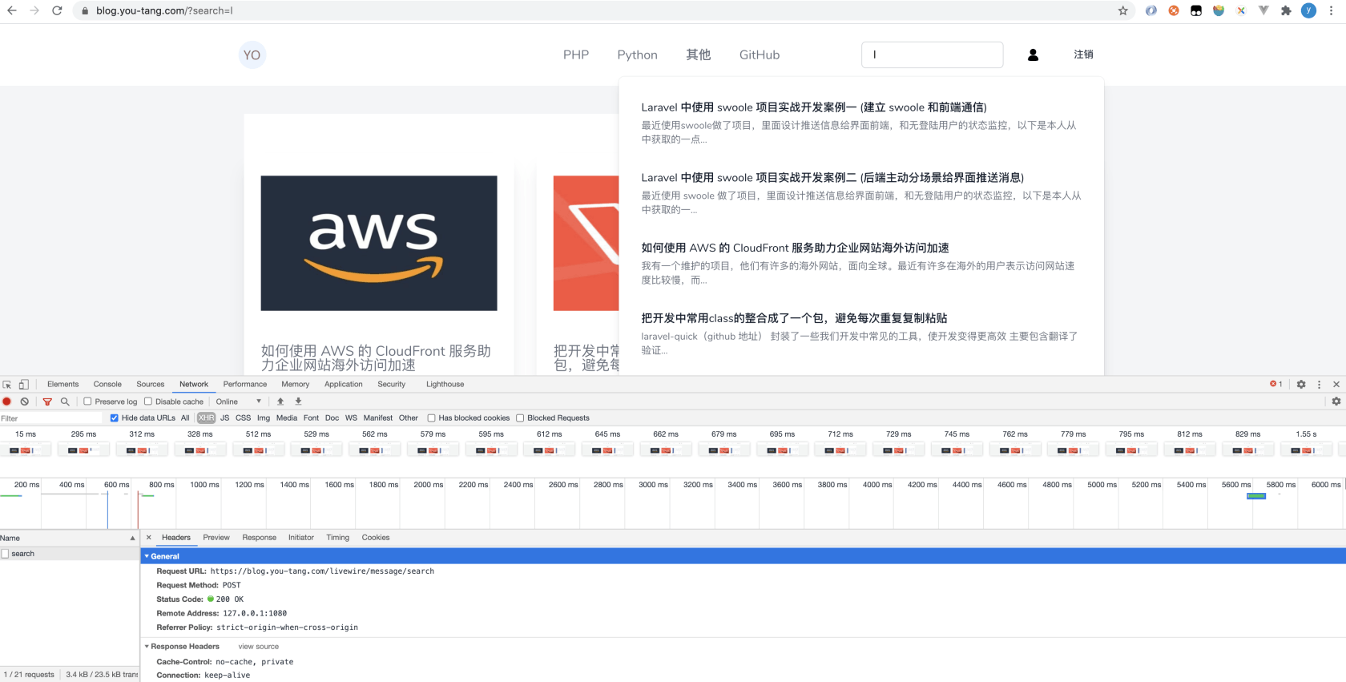The height and width of the screenshot is (682, 1346).
Task: Open the PHP category link
Action: (576, 54)
